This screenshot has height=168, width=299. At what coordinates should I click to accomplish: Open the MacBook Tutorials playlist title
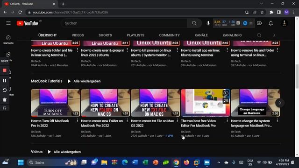click(x=47, y=81)
